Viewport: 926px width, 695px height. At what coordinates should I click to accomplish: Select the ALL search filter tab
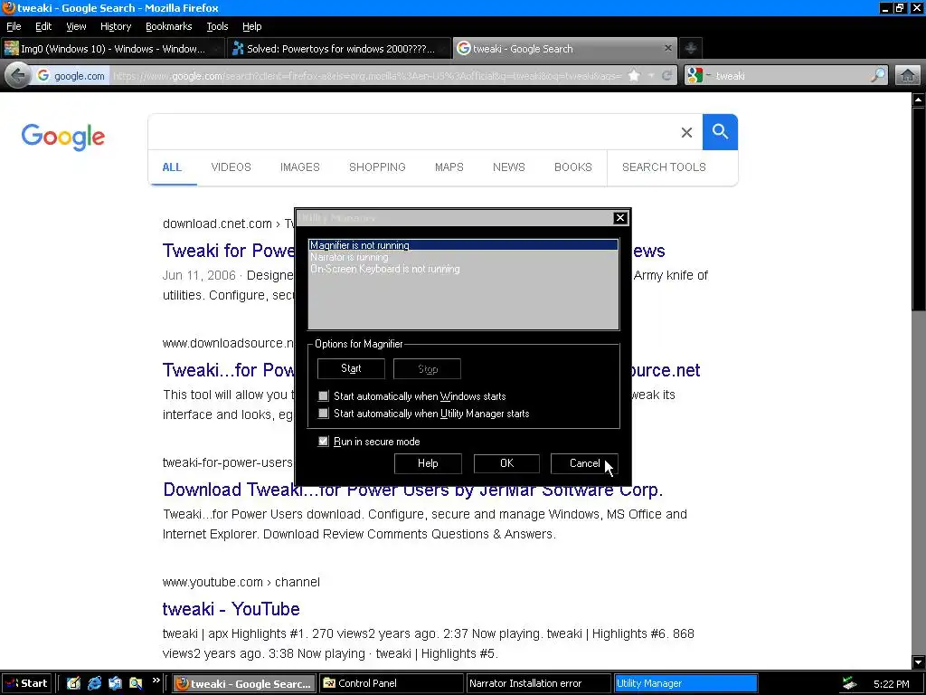click(x=172, y=167)
